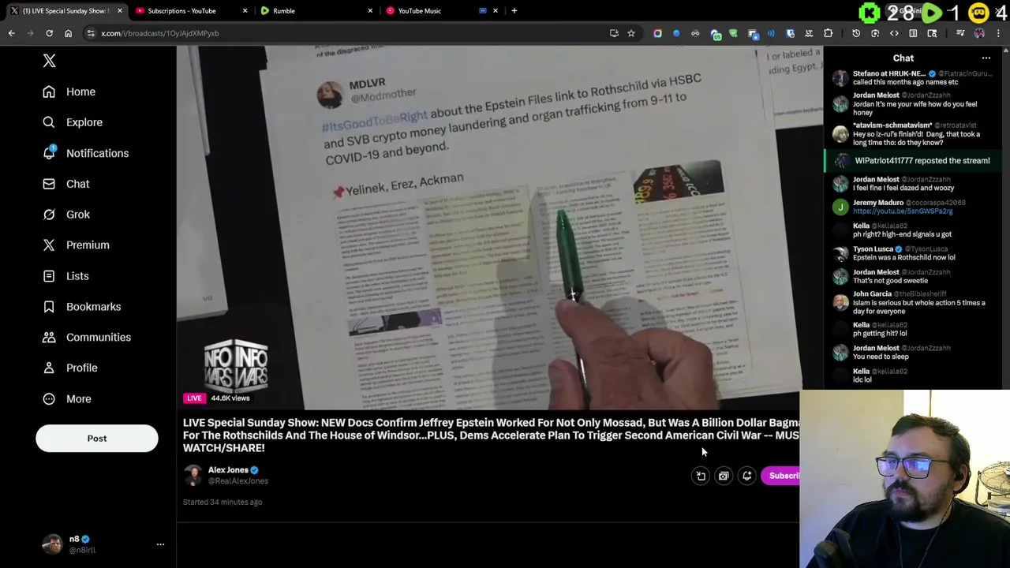Click the purple Subscribe button
The width and height of the screenshot is (1010, 568).
click(780, 476)
